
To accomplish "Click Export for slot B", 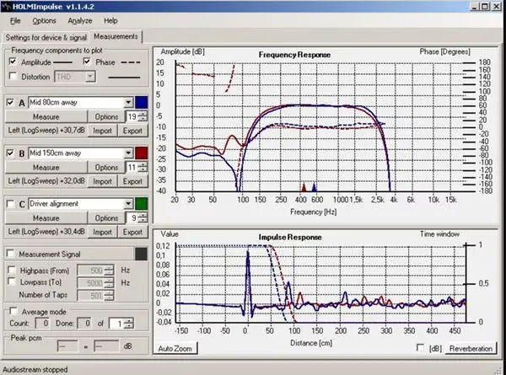I will [132, 181].
